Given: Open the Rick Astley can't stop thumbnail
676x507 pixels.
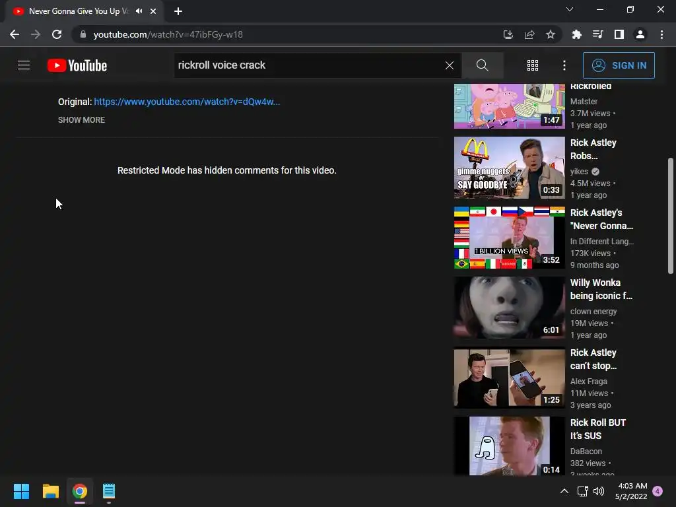Looking at the screenshot, I should click(x=509, y=378).
